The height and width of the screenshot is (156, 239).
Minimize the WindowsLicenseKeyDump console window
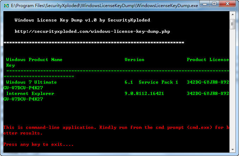[x=205, y=4]
